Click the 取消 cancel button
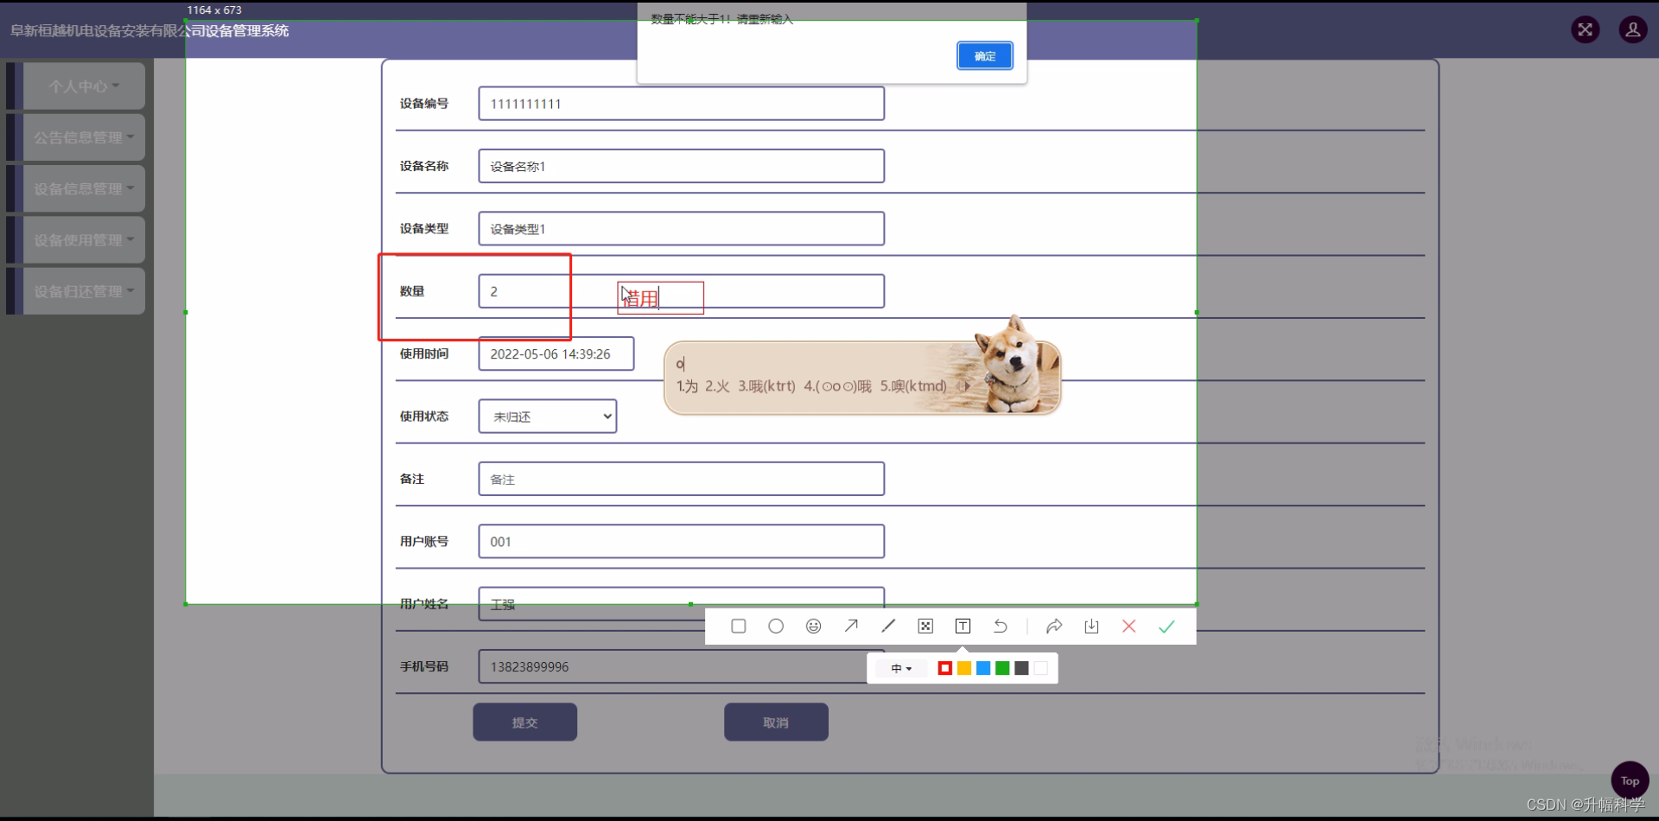1659x821 pixels. [x=776, y=722]
